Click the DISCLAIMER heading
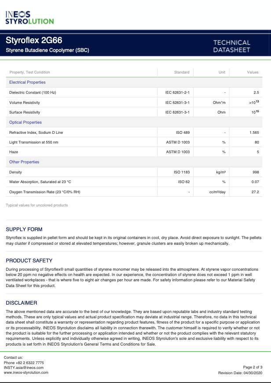 tap(22, 303)
